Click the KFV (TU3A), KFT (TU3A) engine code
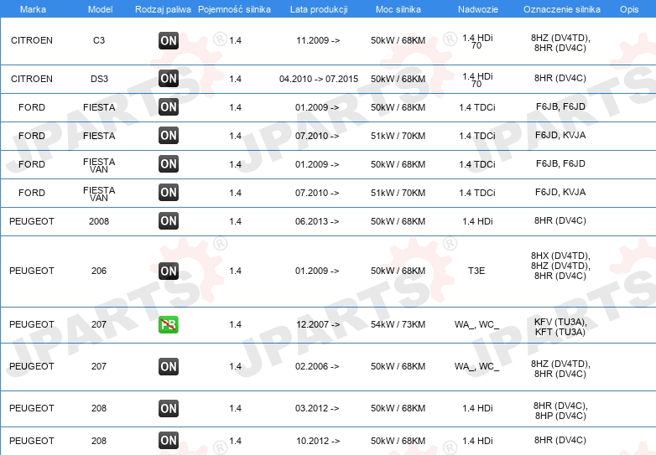 pos(560,327)
